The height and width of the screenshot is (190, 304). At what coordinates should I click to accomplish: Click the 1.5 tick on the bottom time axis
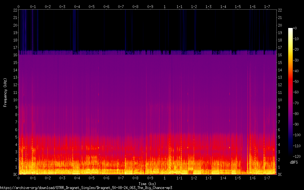tap(238, 178)
